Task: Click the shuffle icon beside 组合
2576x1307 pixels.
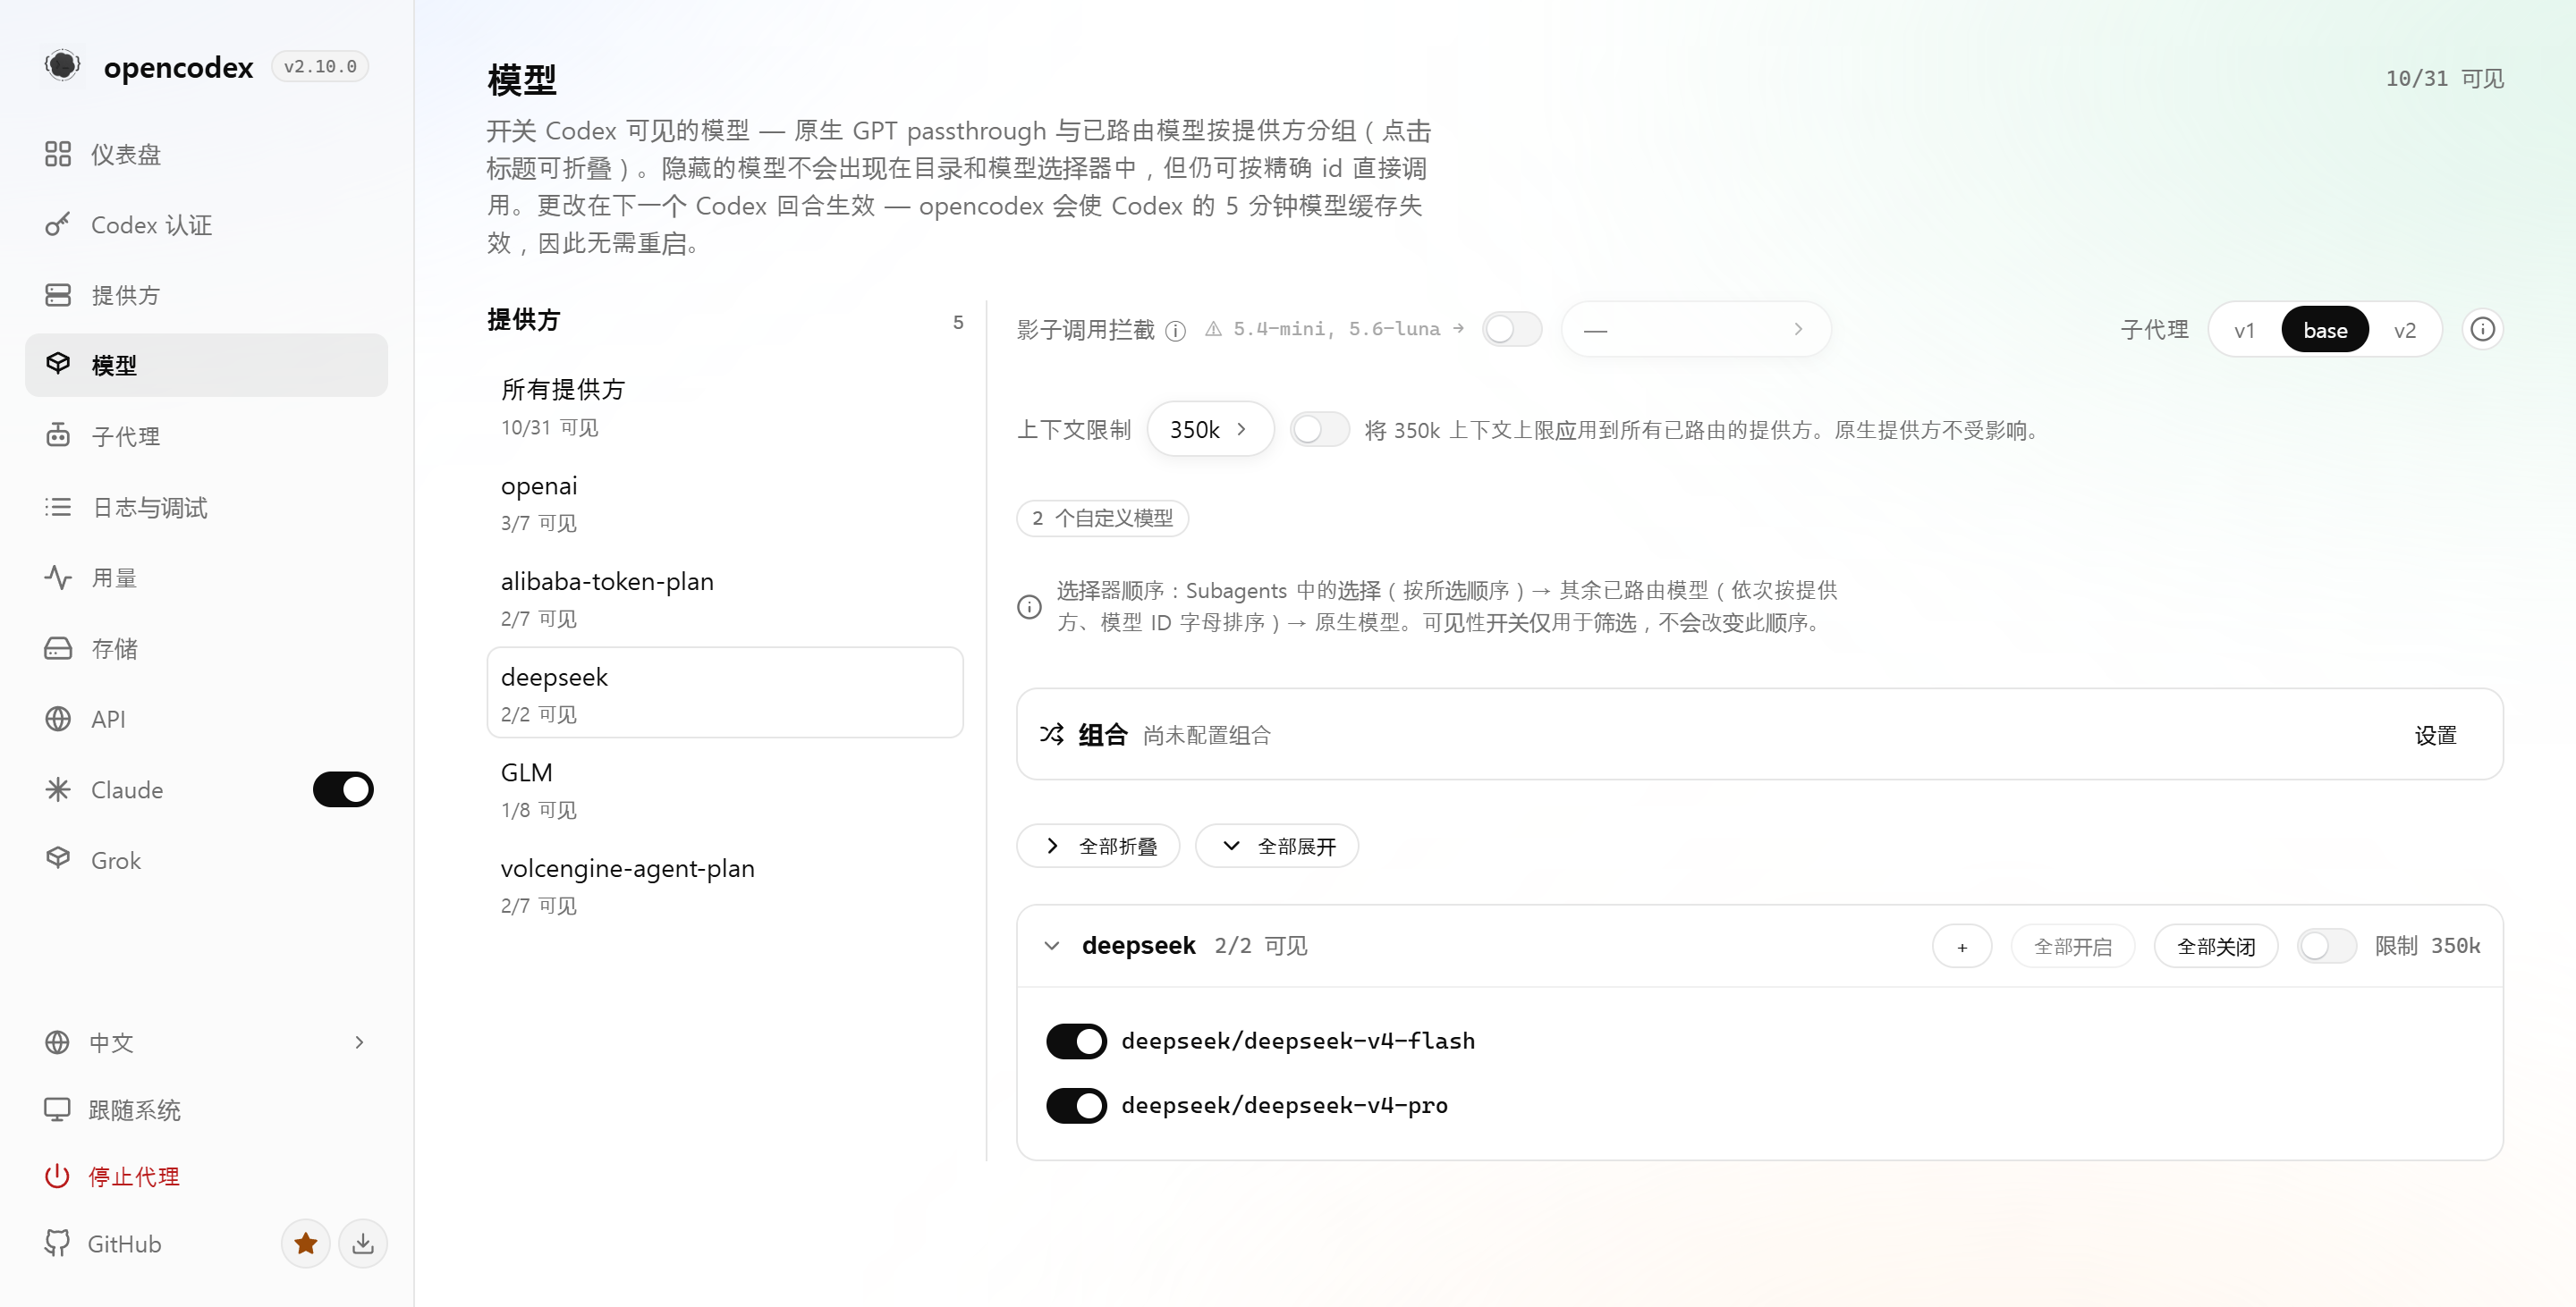Action: tap(1052, 735)
